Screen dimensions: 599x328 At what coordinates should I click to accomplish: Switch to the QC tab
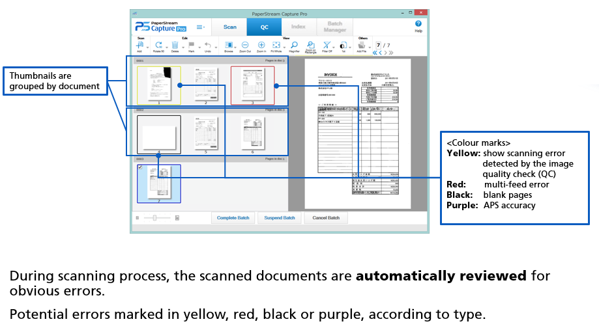[x=264, y=27]
